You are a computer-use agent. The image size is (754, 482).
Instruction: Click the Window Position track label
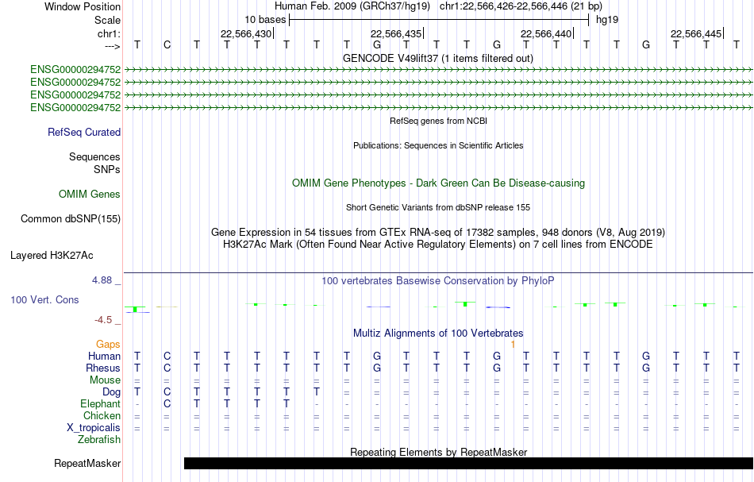coord(83,6)
